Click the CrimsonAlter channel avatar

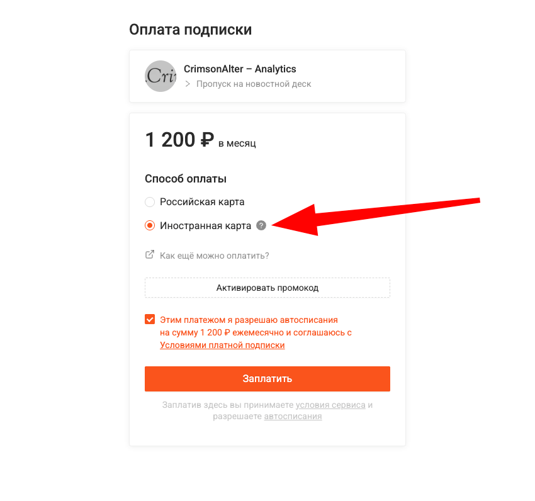click(160, 76)
